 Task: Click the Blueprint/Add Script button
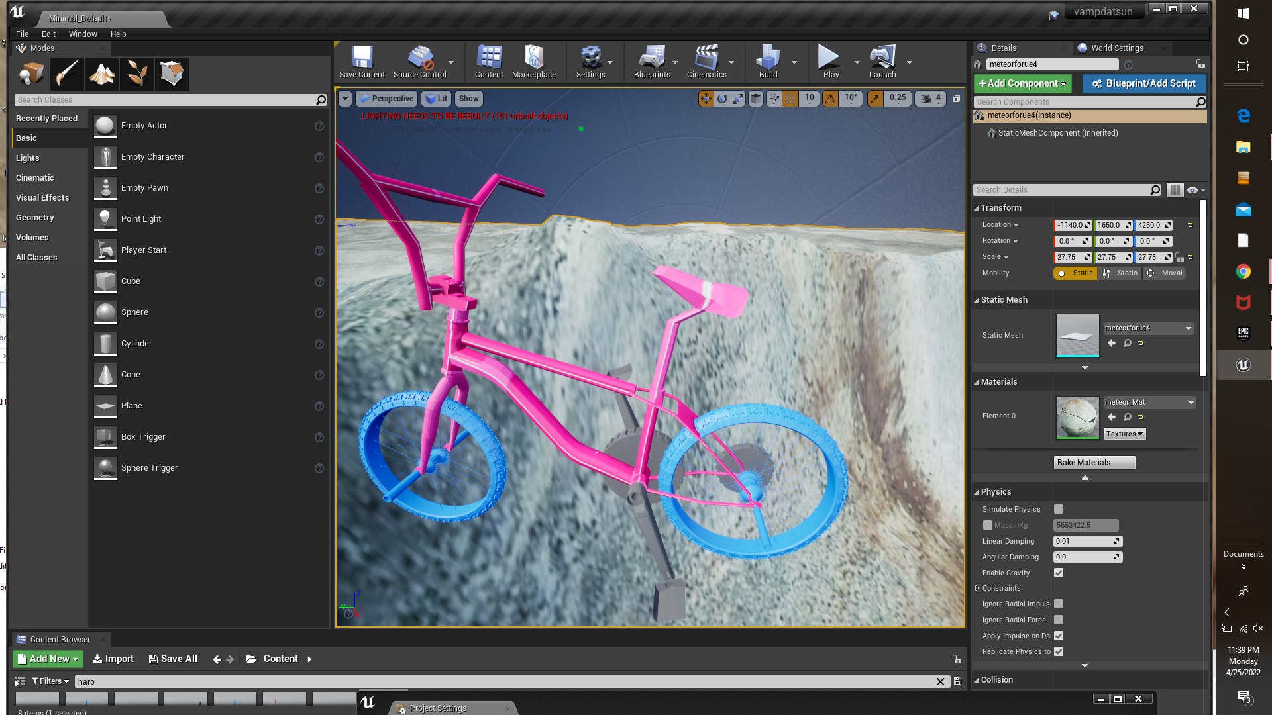point(1144,83)
